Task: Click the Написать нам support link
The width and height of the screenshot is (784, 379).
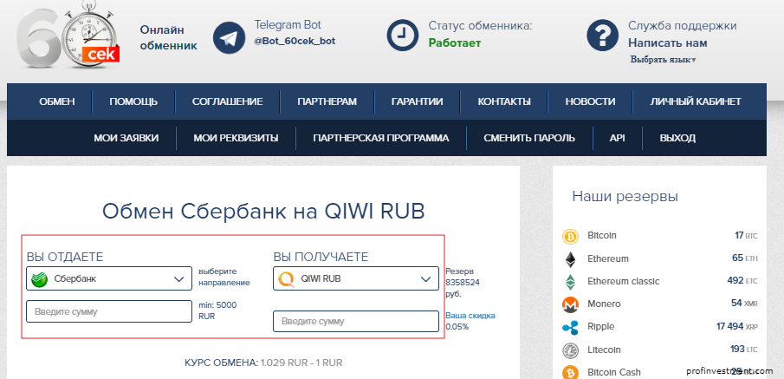Action: click(x=668, y=43)
